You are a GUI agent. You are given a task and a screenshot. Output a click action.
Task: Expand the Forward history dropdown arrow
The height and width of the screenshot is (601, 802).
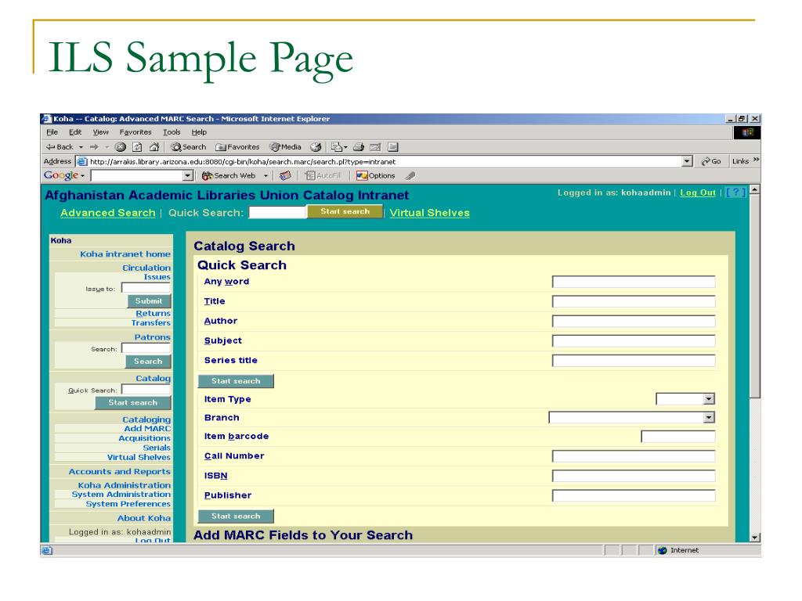107,147
